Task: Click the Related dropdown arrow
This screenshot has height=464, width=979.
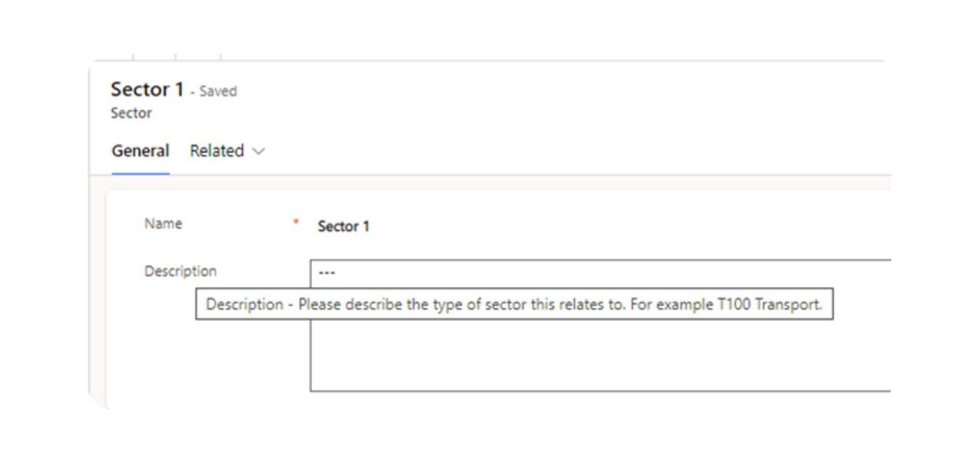Action: pos(258,152)
